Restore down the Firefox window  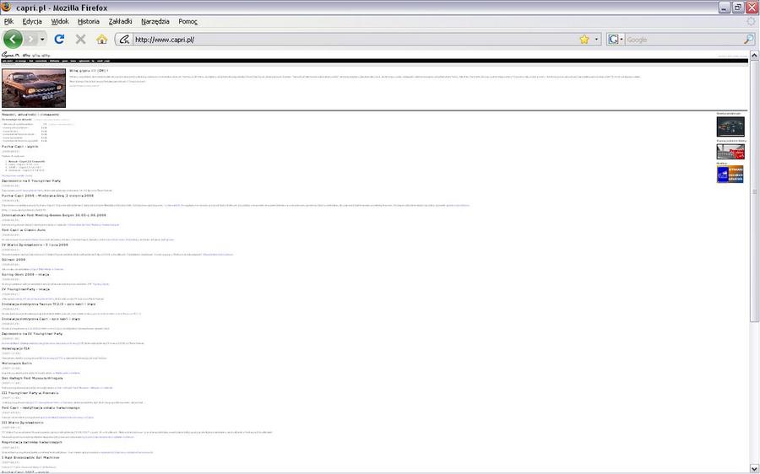click(738, 8)
